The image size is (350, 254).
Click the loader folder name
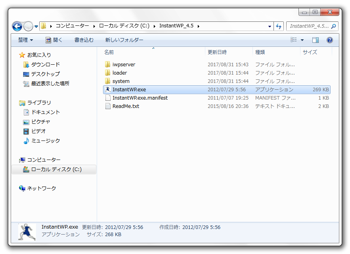120,73
